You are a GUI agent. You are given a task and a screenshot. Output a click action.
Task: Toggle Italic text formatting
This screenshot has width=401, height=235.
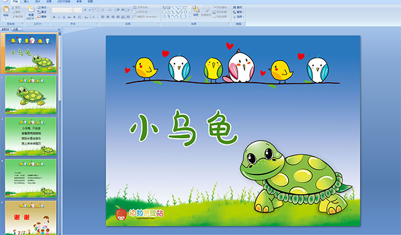[x=59, y=17]
